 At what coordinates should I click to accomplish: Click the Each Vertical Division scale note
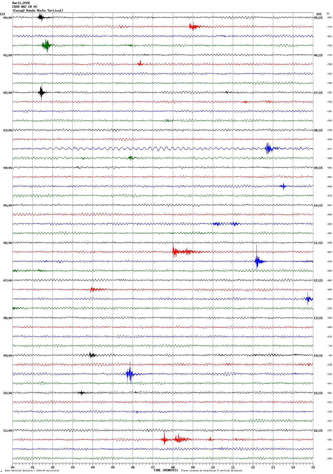(x=32, y=470)
